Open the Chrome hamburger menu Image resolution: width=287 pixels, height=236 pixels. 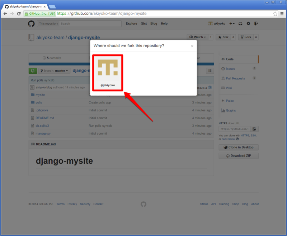282,14
